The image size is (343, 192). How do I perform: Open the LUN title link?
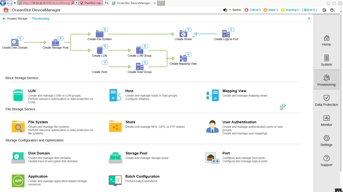tap(32, 91)
